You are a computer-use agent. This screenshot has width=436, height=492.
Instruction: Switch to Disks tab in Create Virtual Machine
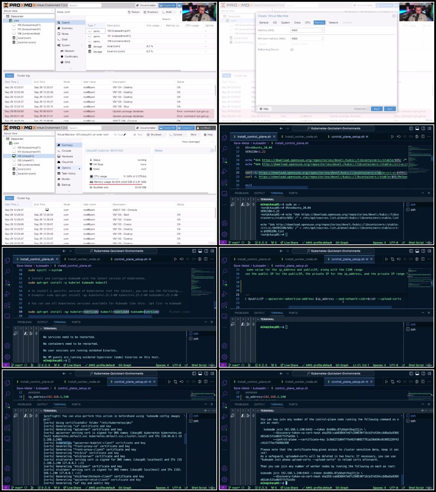click(x=297, y=23)
